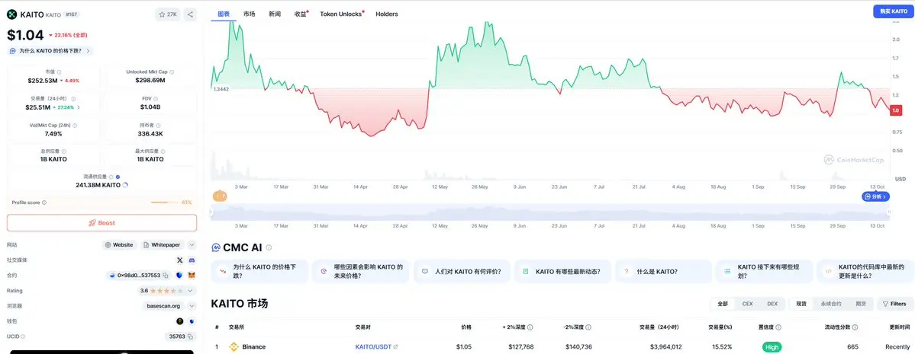Open KAITO's Discord social link
This screenshot has width=915, height=354.
click(192, 260)
